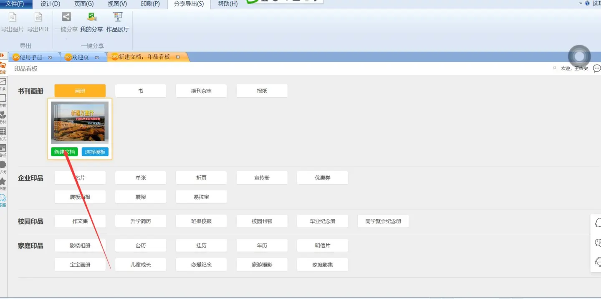
Task: Click the green 新建文档 button
Action: point(64,152)
